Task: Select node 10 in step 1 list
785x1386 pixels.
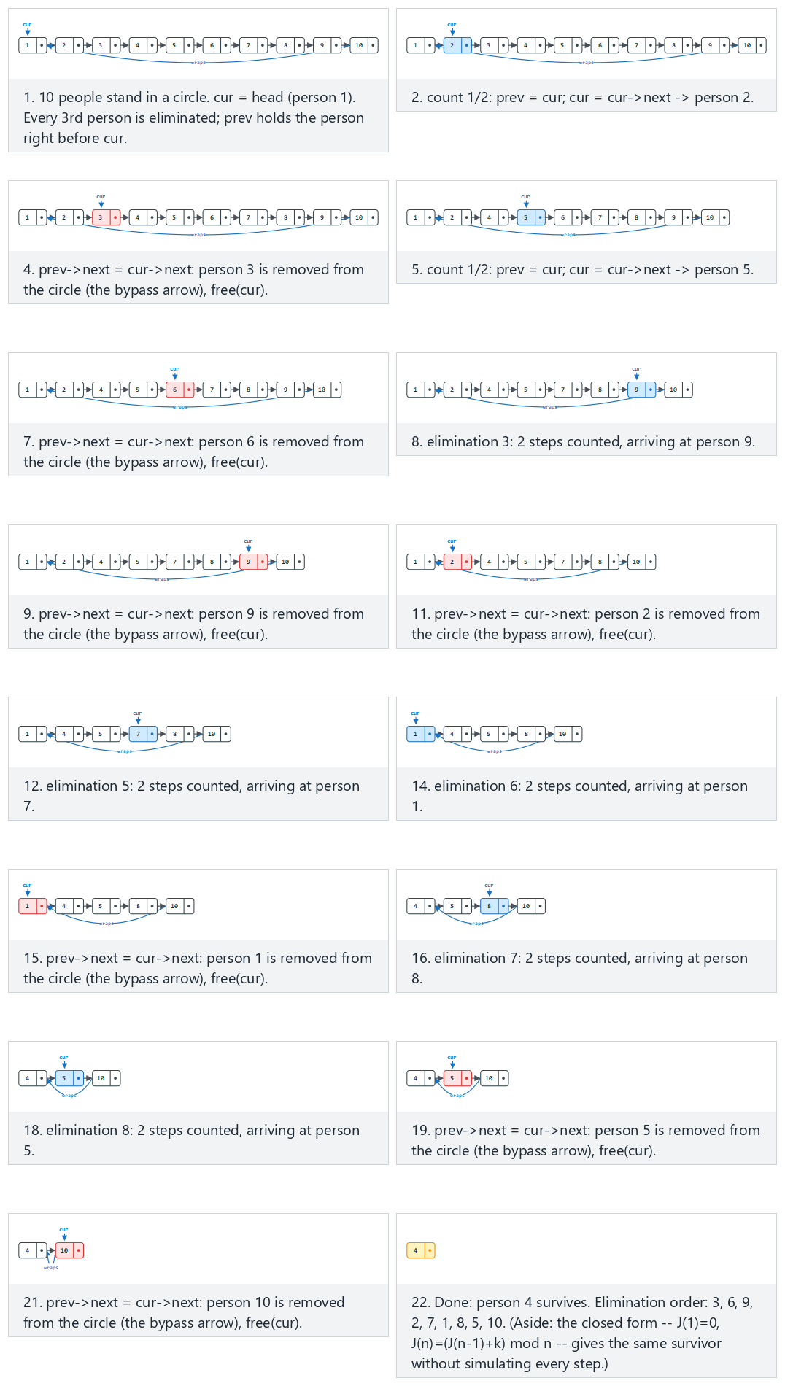Action: pyautogui.click(x=364, y=45)
